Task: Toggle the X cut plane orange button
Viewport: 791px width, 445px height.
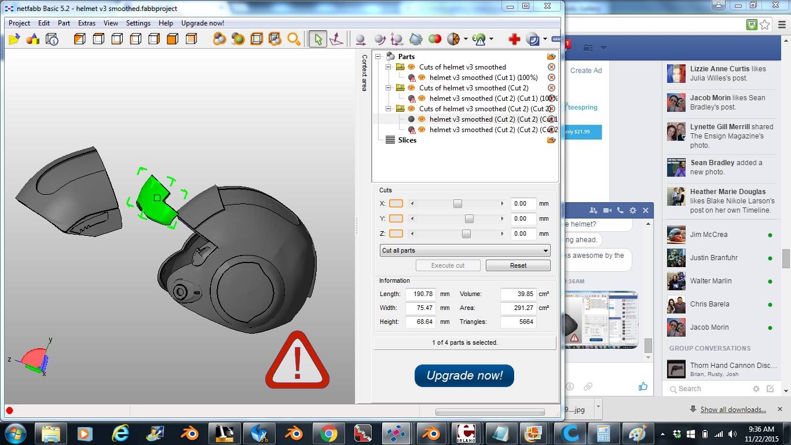Action: pyautogui.click(x=396, y=203)
